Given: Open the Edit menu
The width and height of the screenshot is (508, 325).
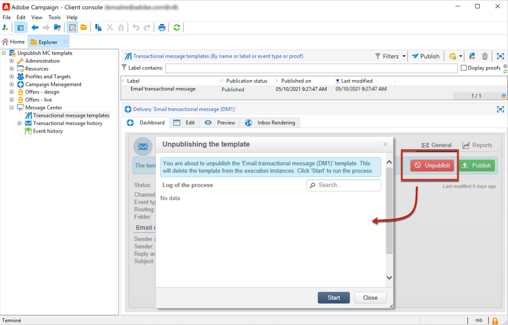Looking at the screenshot, I should [21, 17].
